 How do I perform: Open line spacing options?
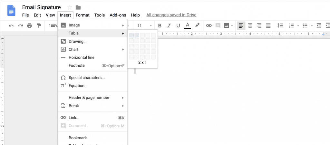click(280, 26)
